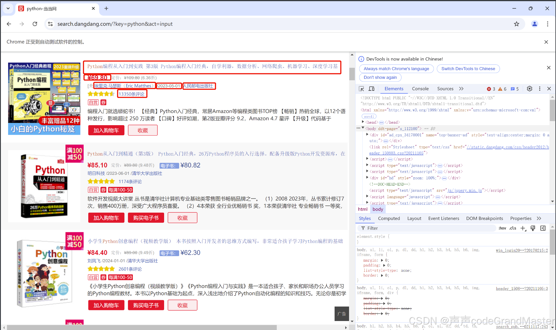Click Switch DevTools to Chinese button

tap(468, 69)
